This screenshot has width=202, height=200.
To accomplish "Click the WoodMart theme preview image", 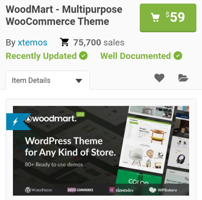I will (101, 151).
